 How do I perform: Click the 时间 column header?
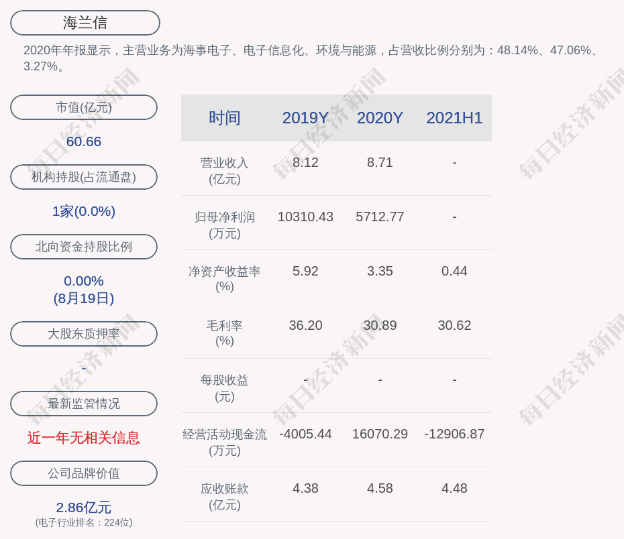point(225,118)
